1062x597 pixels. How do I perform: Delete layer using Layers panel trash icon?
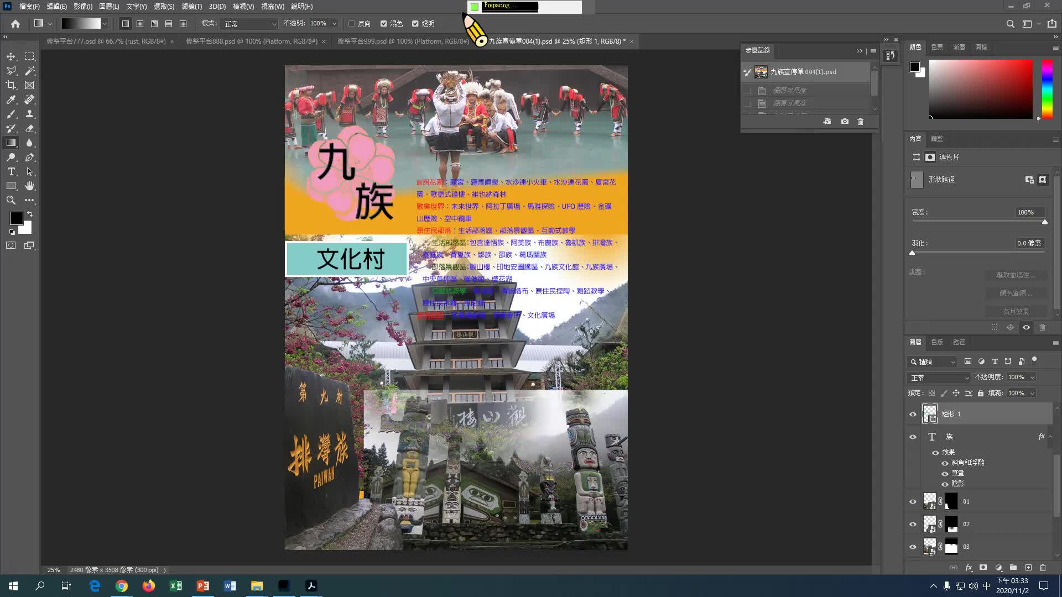click(x=1043, y=568)
